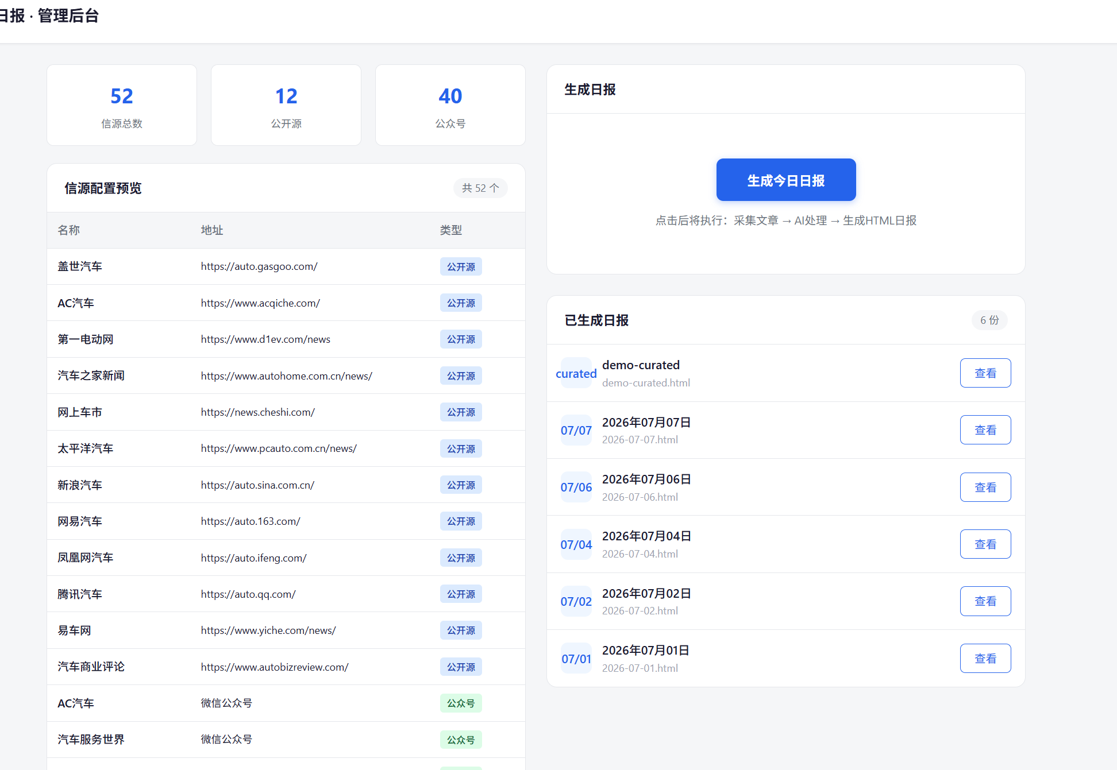Click the 信源配置预览 panel heading

[103, 188]
